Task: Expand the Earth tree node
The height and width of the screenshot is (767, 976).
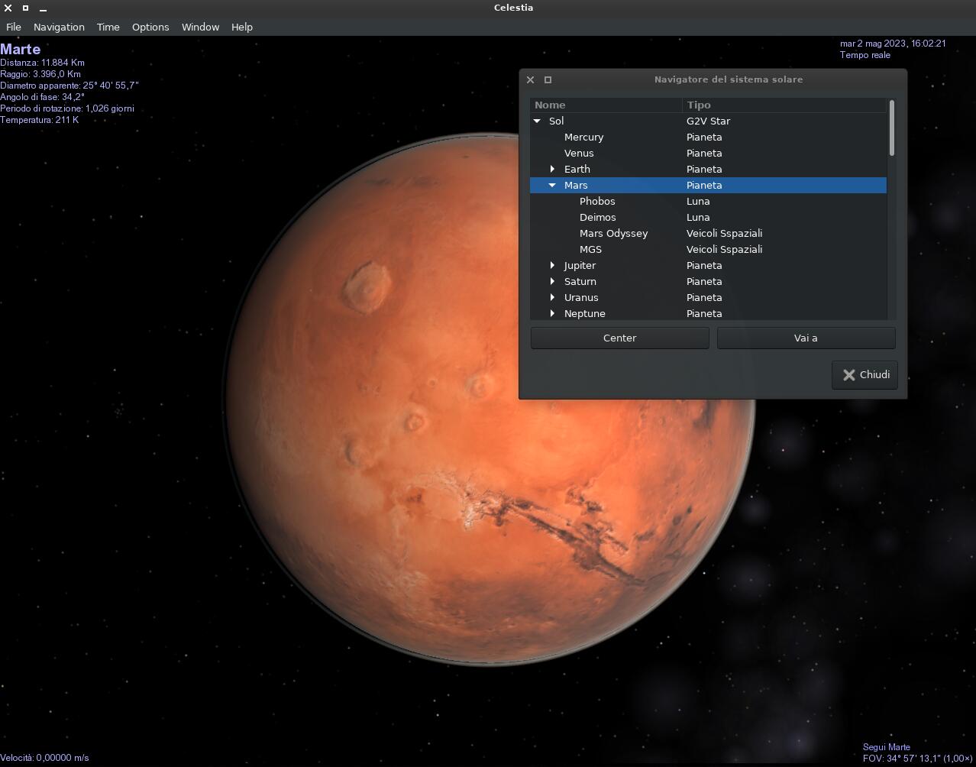Action: pyautogui.click(x=552, y=169)
